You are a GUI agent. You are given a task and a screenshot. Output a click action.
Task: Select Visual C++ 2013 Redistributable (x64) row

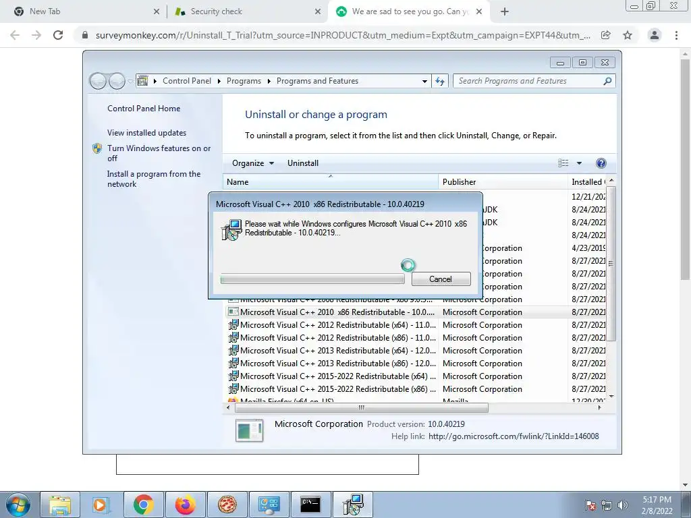[x=415, y=351]
